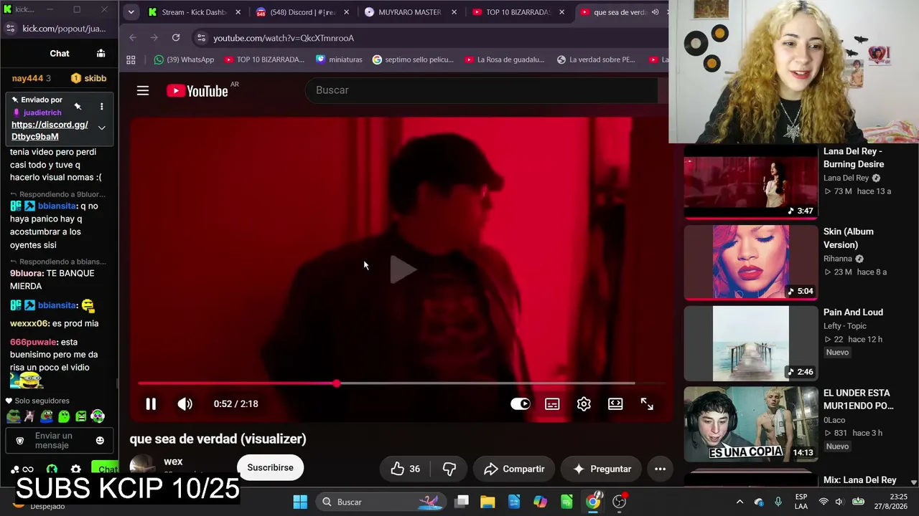919x516 pixels.
Task: Close the Discord browser tab
Action: (346, 12)
